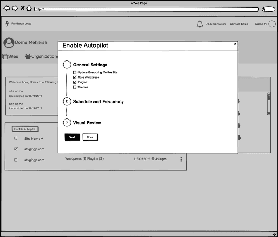This screenshot has width=278, height=237.
Task: Click the browser stop X icon
Action: tap(23, 8)
